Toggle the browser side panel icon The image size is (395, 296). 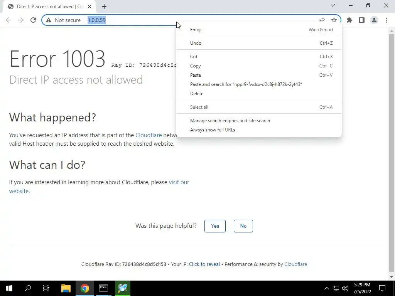click(362, 20)
